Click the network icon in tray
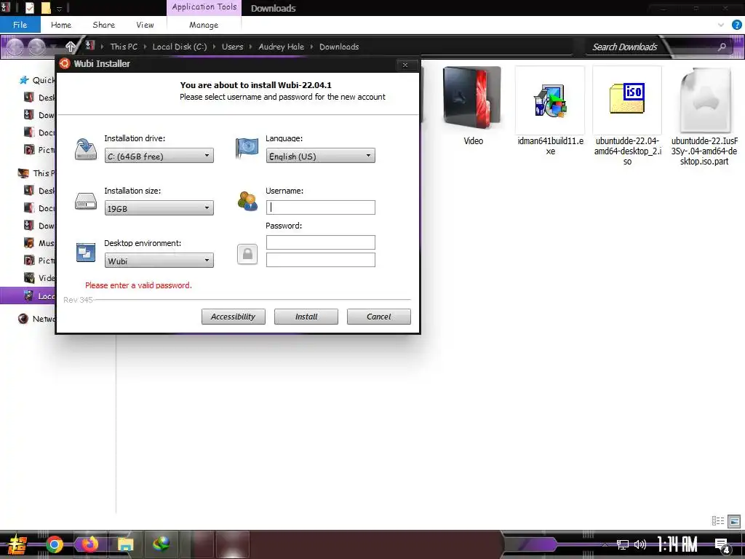The image size is (745, 559). tap(623, 544)
